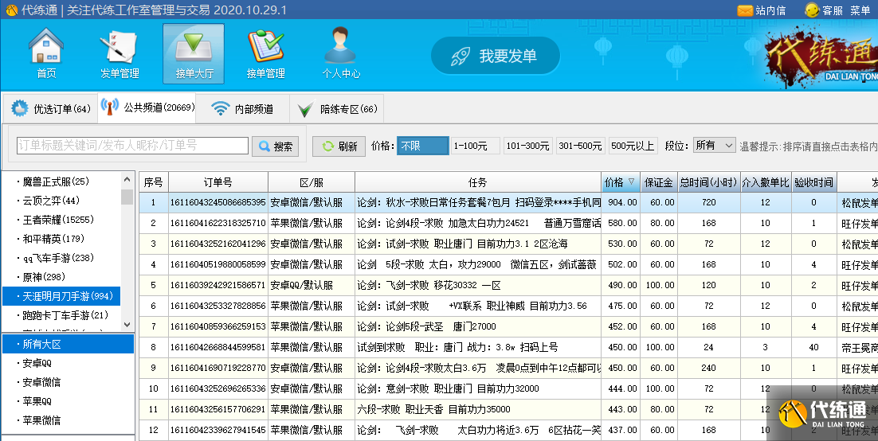This screenshot has width=878, height=441.
Task: Open 发单管理 order publishing management
Action: click(x=120, y=53)
